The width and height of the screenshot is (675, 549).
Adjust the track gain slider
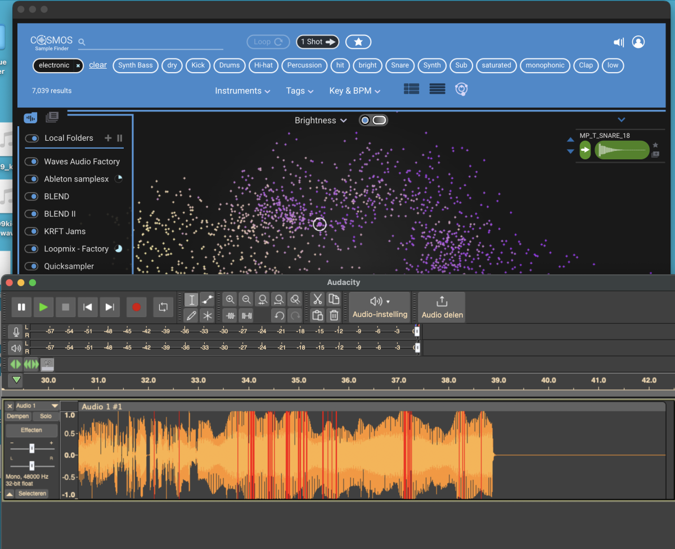(31, 448)
